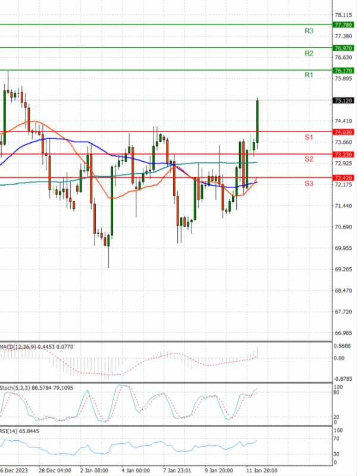Click the 9 Jan 20:00 date label
Image resolution: width=357 pixels, height=476 pixels.
(218, 471)
